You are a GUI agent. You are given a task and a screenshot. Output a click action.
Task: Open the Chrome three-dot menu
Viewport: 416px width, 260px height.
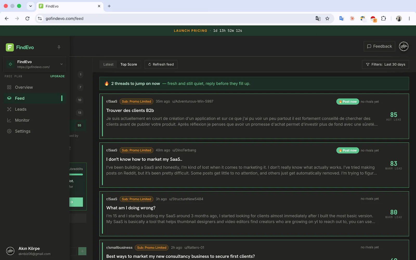point(409,18)
